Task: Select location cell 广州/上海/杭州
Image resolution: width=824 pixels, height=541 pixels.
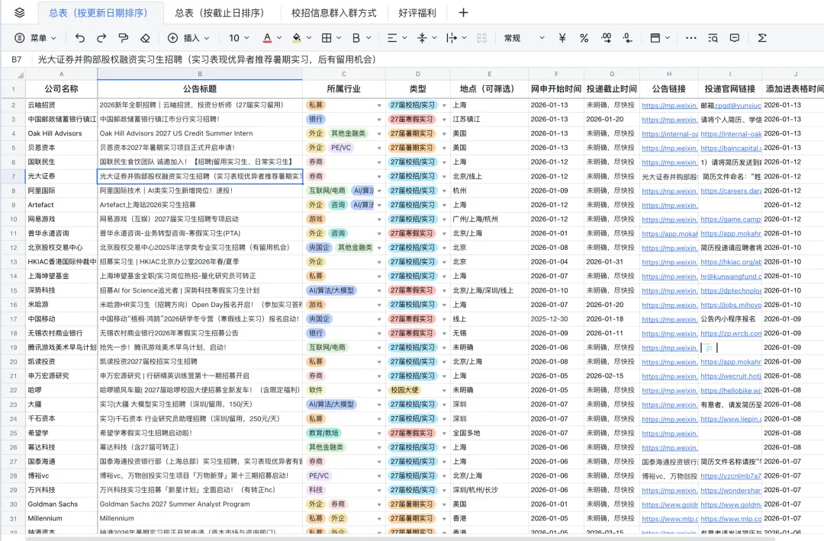Action: [x=489, y=219]
